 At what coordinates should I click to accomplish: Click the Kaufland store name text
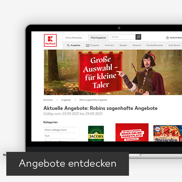176,38
